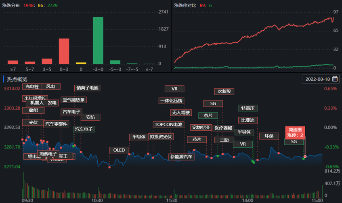Click the green 特高压 label
The width and height of the screenshot is (342, 203).
248,108
